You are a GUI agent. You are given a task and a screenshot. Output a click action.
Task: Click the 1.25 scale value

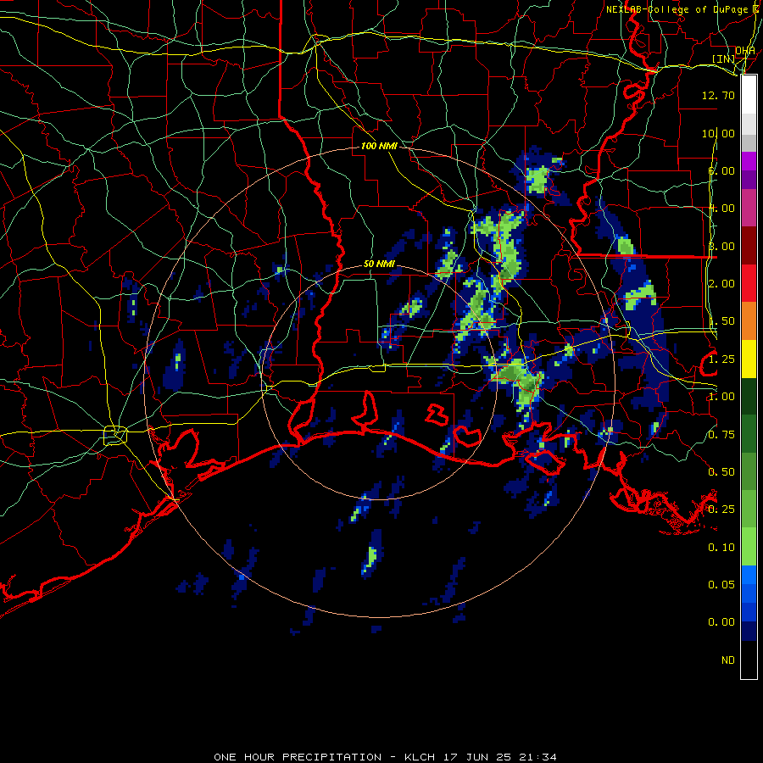point(721,359)
